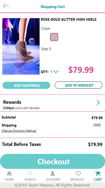Select the rose gold color swatch

coord(54,37)
